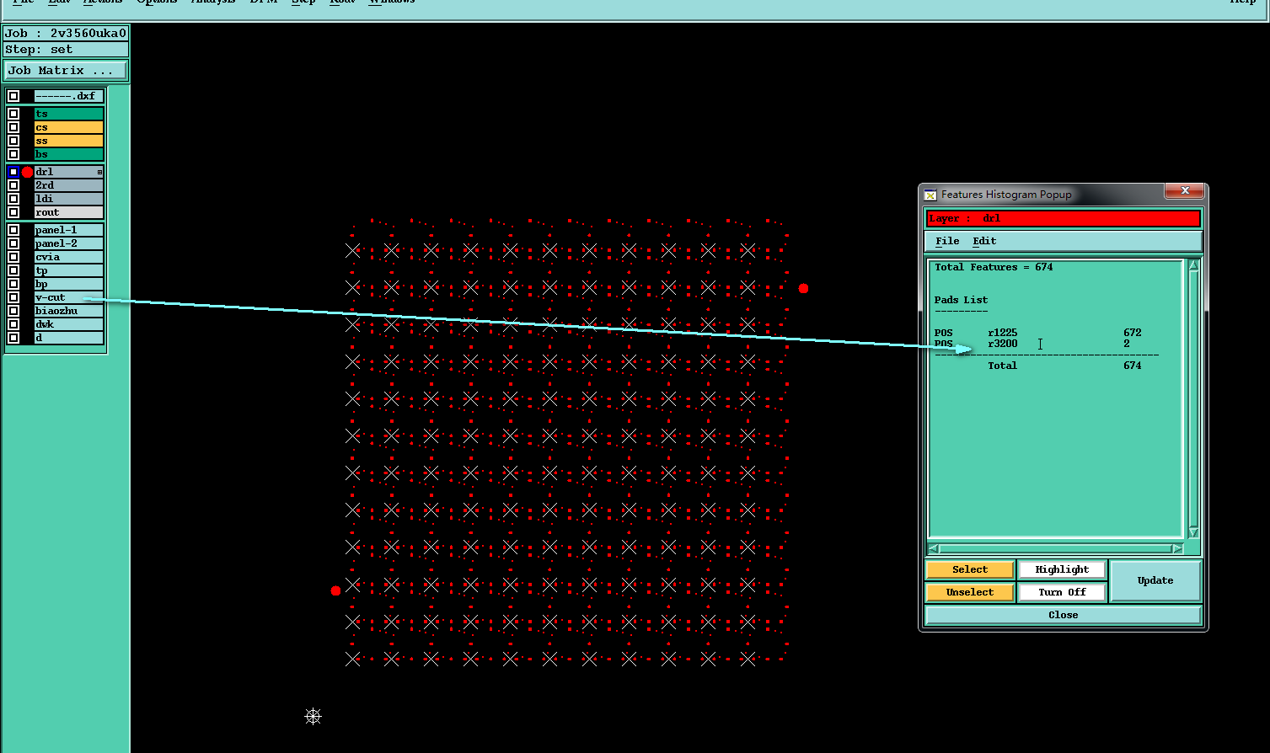Select the dwk layer name

point(69,324)
